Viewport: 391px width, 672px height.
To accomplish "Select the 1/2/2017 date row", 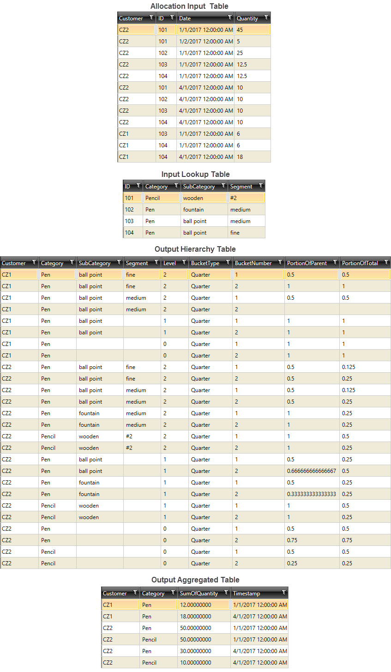I will tap(205, 42).
